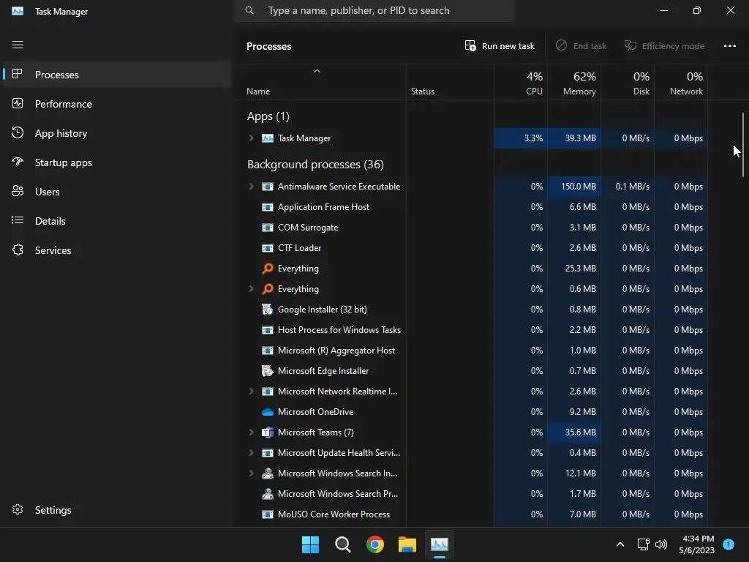Click the volume speaker tray icon
Screen dimensions: 749x562
[x=661, y=544]
